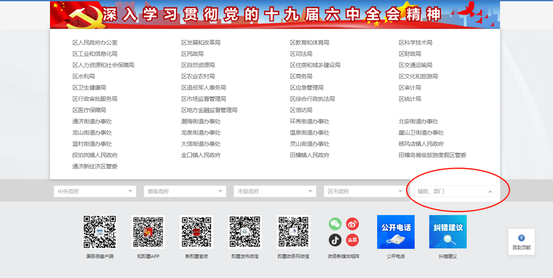Open the Weibo red icon
553x278 pixels.
point(353,224)
